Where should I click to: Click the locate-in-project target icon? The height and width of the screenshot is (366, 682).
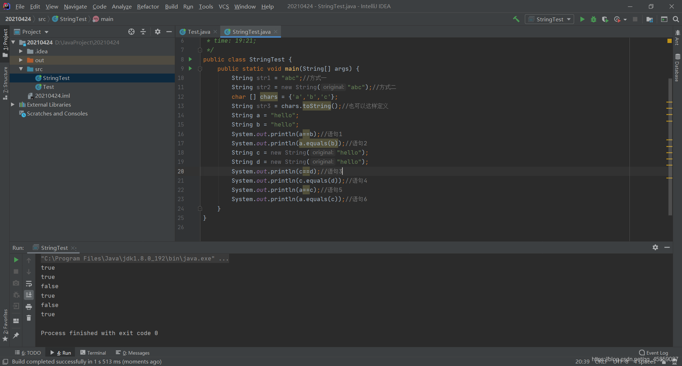coord(131,32)
